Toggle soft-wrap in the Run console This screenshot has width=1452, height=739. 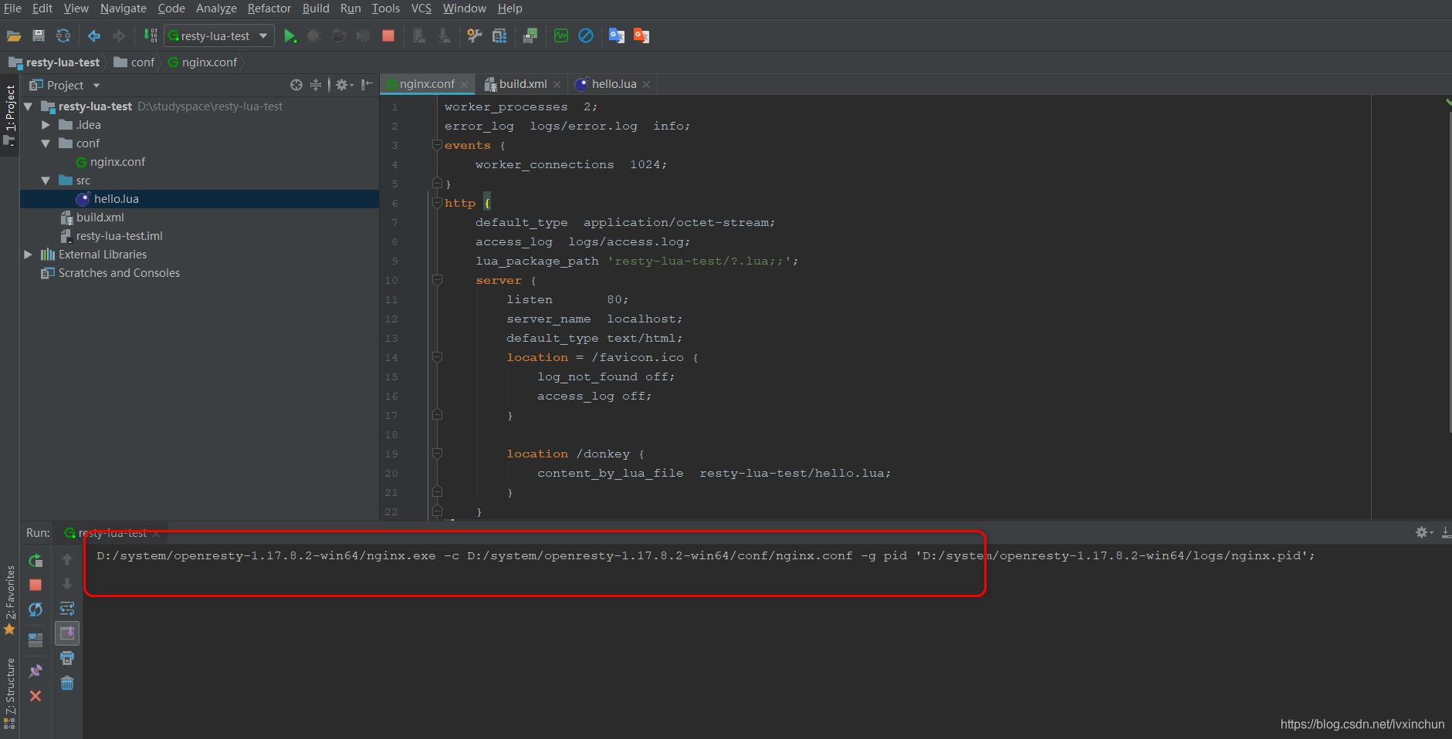point(67,609)
